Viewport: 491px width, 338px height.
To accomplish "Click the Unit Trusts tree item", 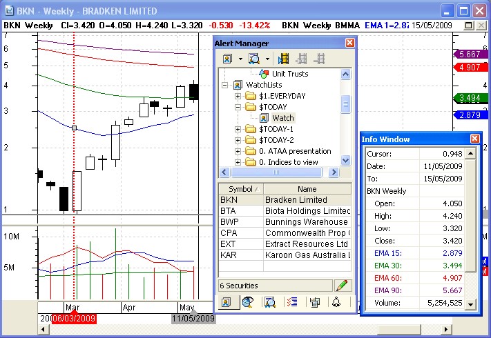I will [290, 74].
